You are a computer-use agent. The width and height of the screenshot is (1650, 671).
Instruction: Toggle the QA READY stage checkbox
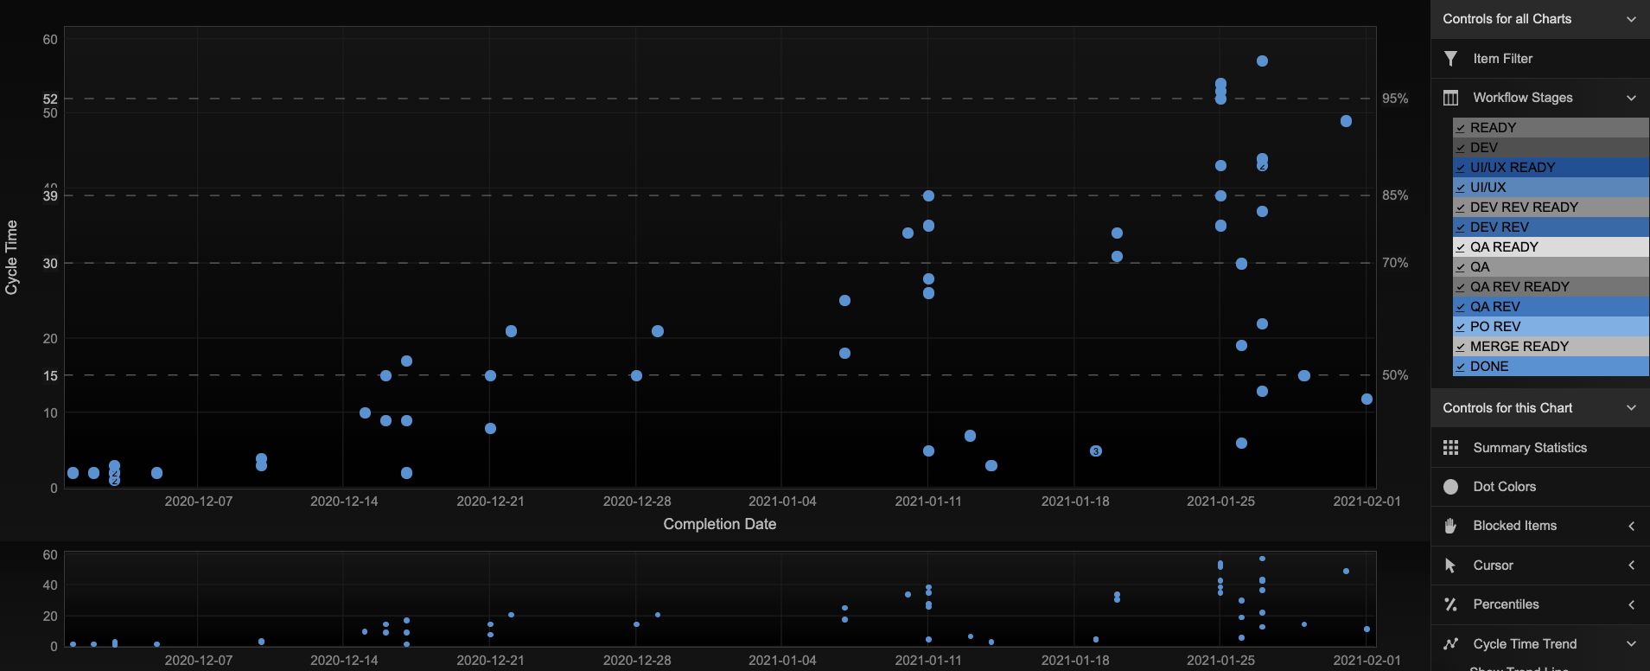(x=1461, y=247)
